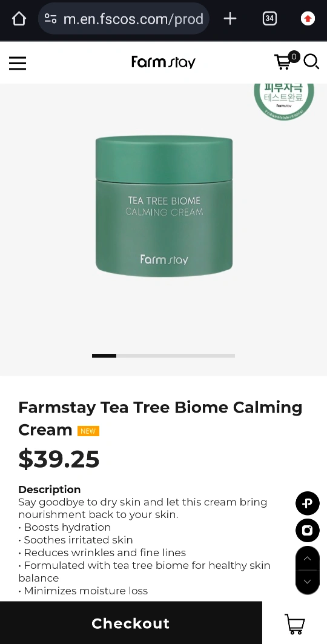Jump to top with up chevron
Viewport: 327px width, 644px height.
pos(307,559)
